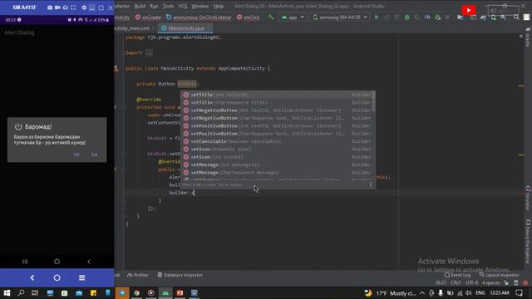Viewport: 532px width, 299px height.
Task: Select setCancelable(boolean cancelable) completion
Action: pyautogui.click(x=278, y=141)
